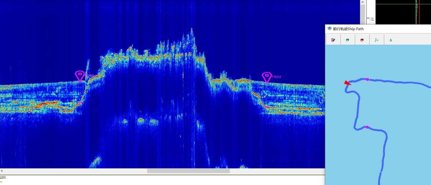Click the scrollbar track right of the thumb
This screenshot has height=185, width=431.
coord(275,171)
